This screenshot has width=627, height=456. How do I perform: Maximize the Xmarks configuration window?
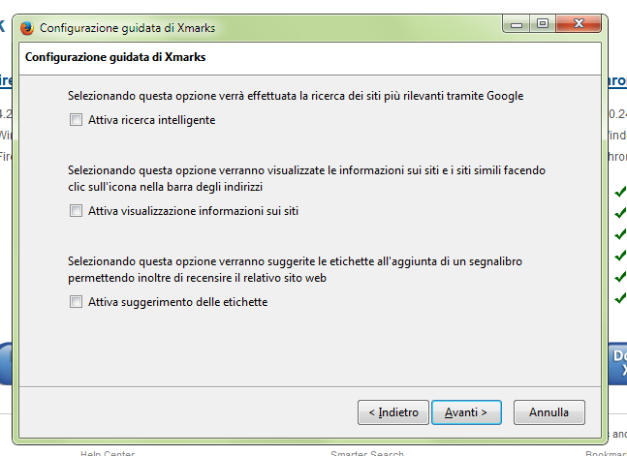tap(542, 24)
